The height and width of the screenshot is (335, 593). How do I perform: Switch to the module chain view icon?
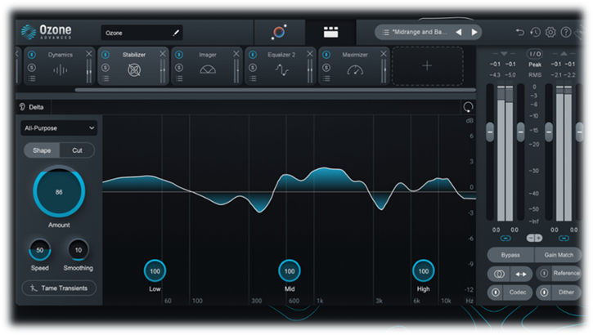tap(330, 32)
